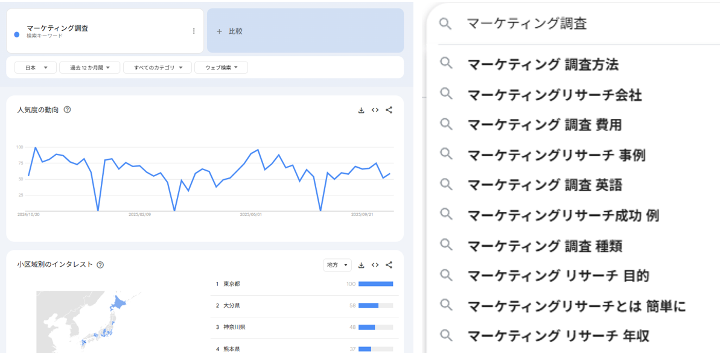
Task: Open help icon beside 小区域別のインタレスト
Action: [100, 265]
